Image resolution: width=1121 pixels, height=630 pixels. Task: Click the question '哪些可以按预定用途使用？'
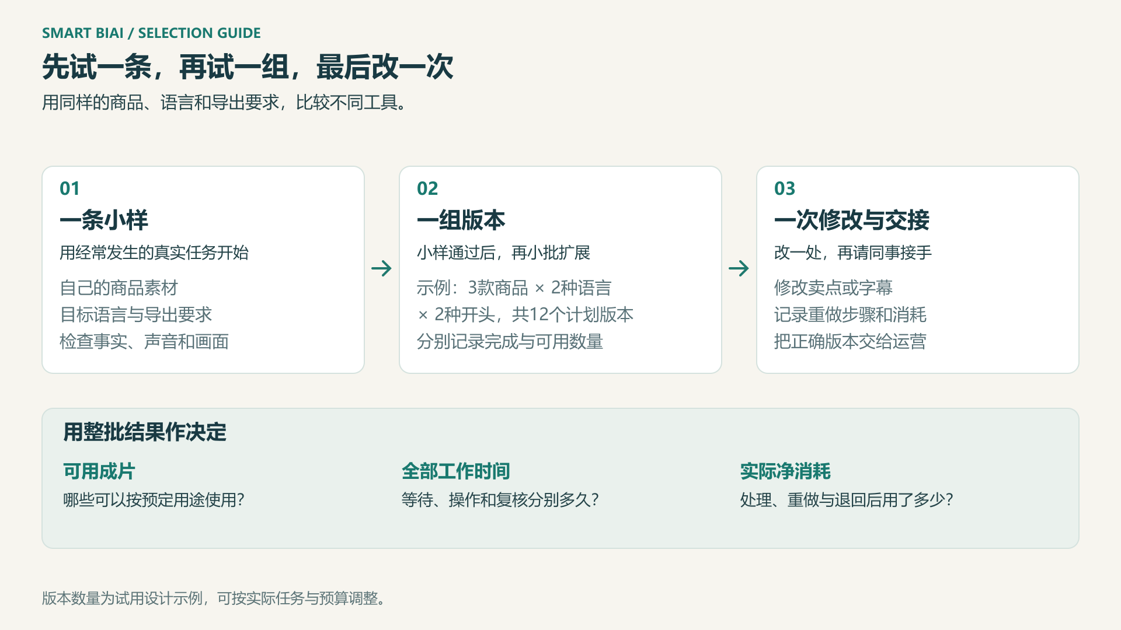coord(154,500)
